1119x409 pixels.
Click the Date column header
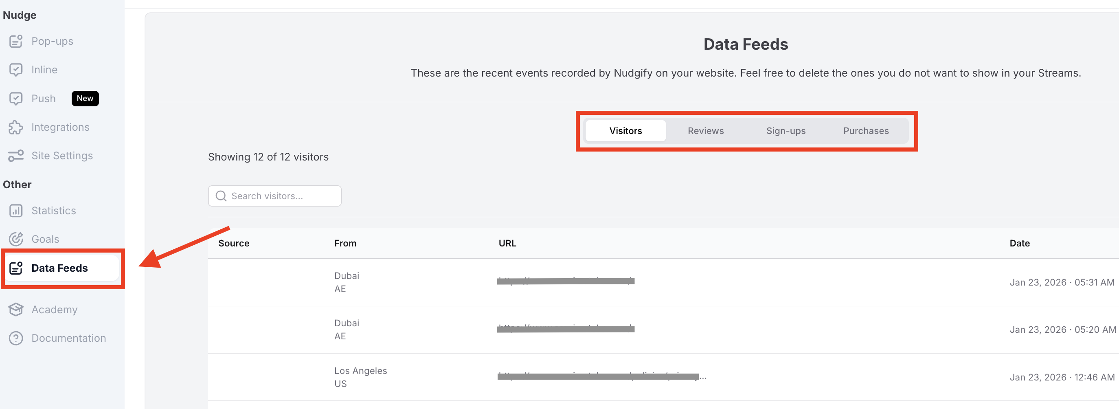(x=1019, y=243)
